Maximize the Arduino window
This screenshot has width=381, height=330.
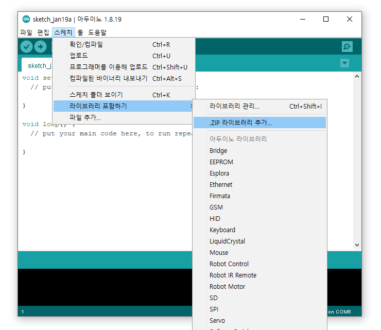(x=326, y=19)
